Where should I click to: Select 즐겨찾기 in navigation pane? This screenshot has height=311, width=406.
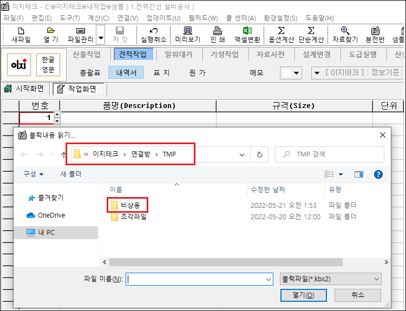click(45, 198)
